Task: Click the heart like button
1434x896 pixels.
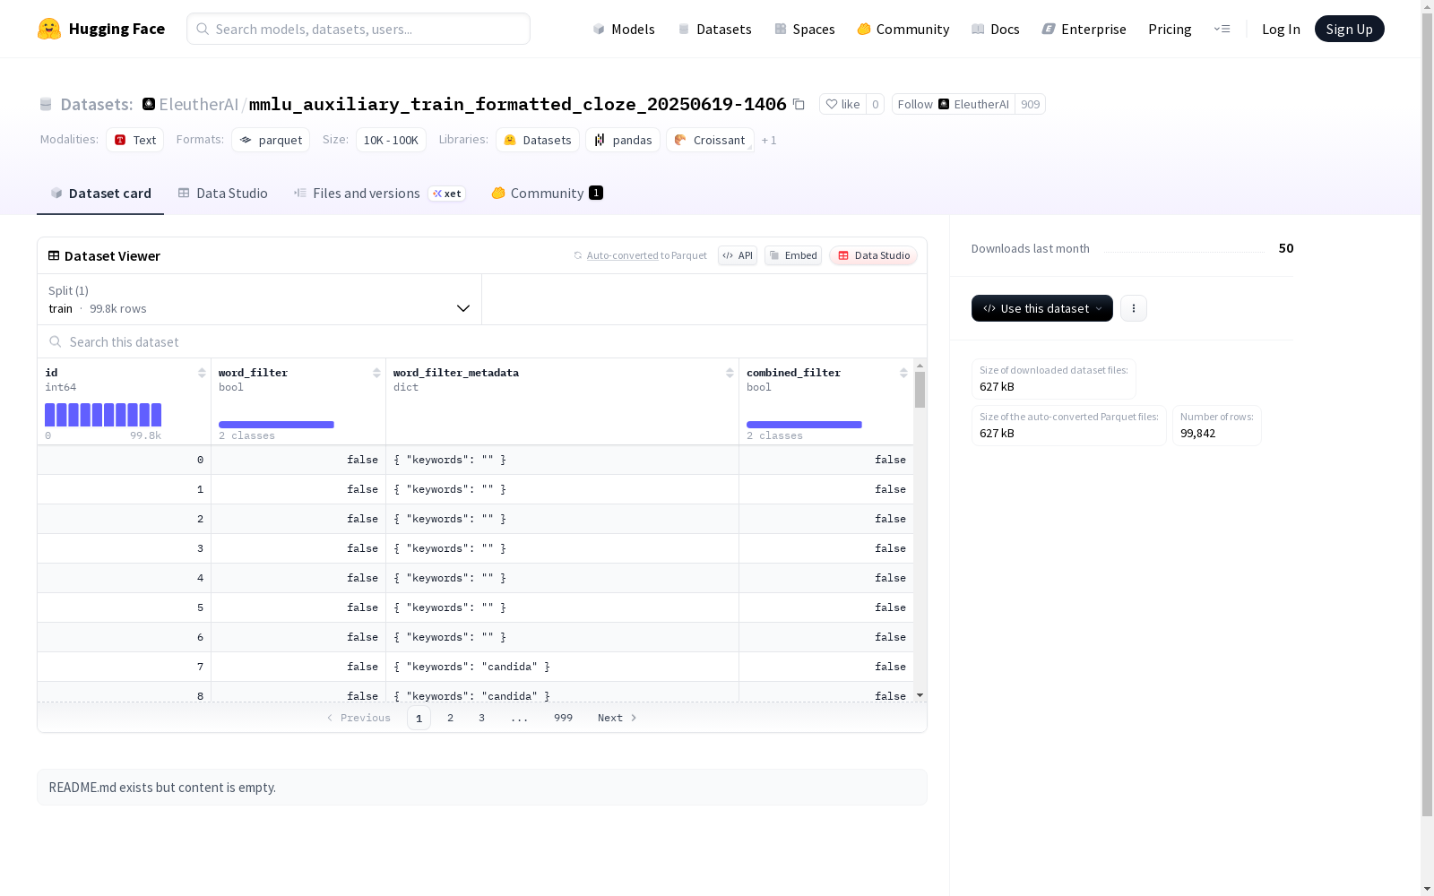Action: [842, 104]
